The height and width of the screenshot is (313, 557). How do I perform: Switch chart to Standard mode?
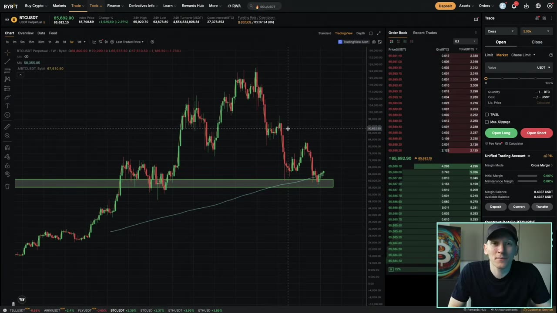click(325, 33)
